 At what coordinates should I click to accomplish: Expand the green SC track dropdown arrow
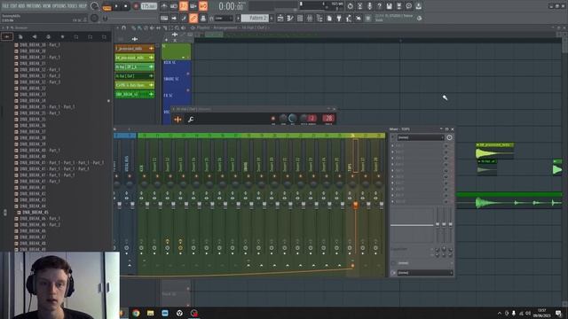tap(184, 58)
